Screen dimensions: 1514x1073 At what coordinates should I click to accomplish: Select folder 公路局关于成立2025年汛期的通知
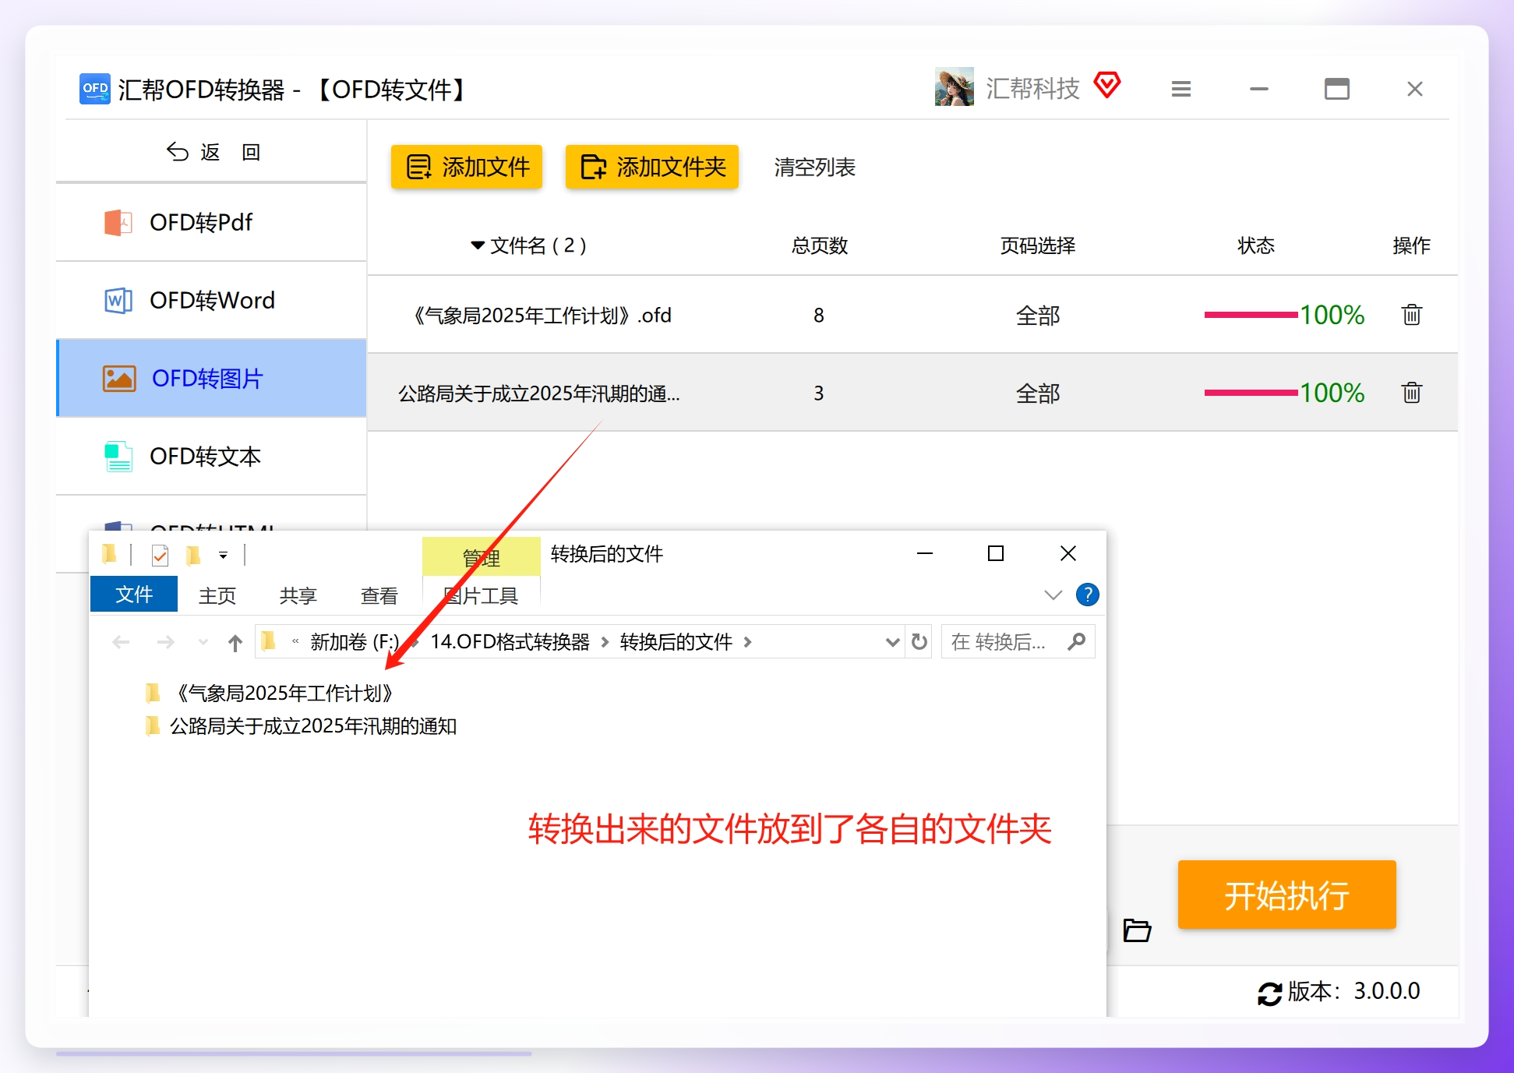click(x=301, y=726)
